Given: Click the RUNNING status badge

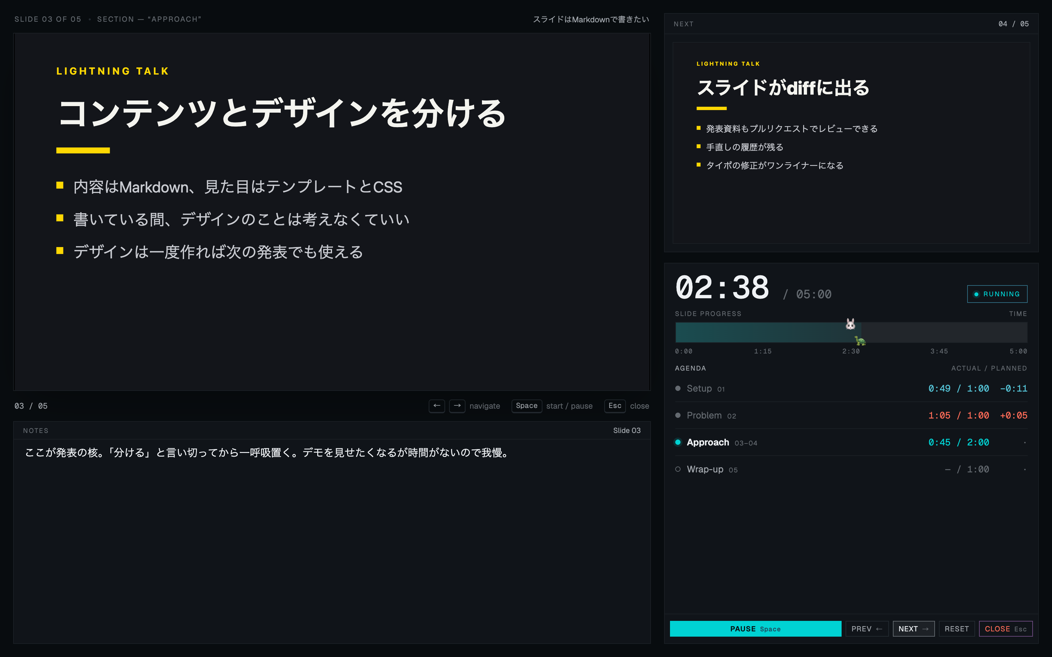Looking at the screenshot, I should point(997,294).
